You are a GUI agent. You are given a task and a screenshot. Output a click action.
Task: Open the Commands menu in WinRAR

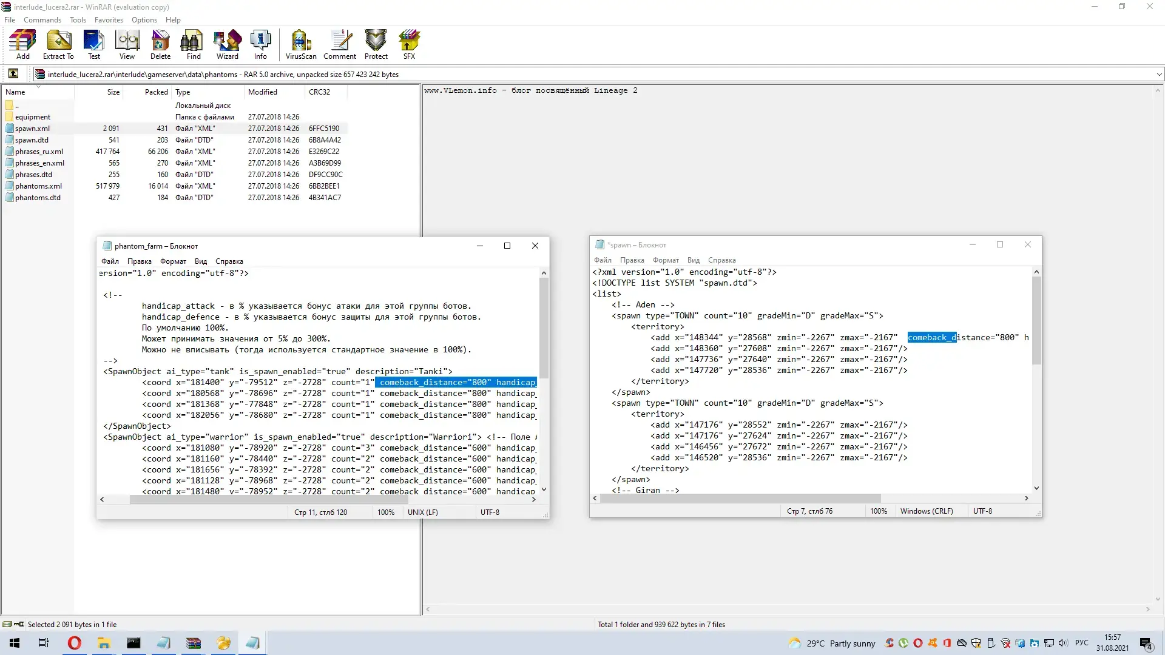(x=43, y=20)
